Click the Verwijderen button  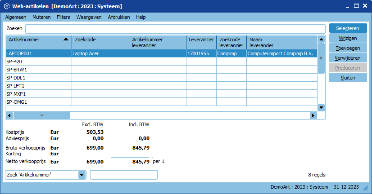(348, 58)
